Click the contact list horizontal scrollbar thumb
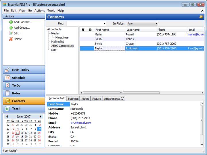Screen dimensions: 207x155 click(121, 93)
